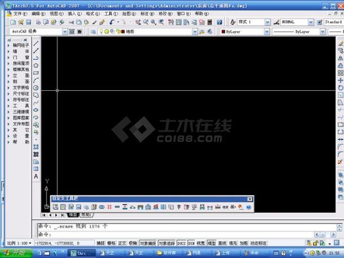Toggle 极轴 polar tracking in status bar
The image size is (344, 258).
tap(133, 243)
